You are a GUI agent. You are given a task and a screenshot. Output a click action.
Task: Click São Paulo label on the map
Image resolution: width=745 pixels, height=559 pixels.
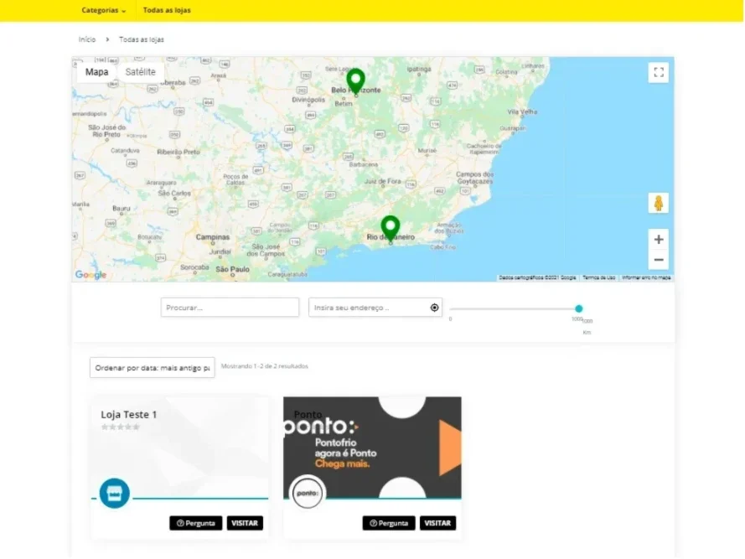(x=232, y=269)
